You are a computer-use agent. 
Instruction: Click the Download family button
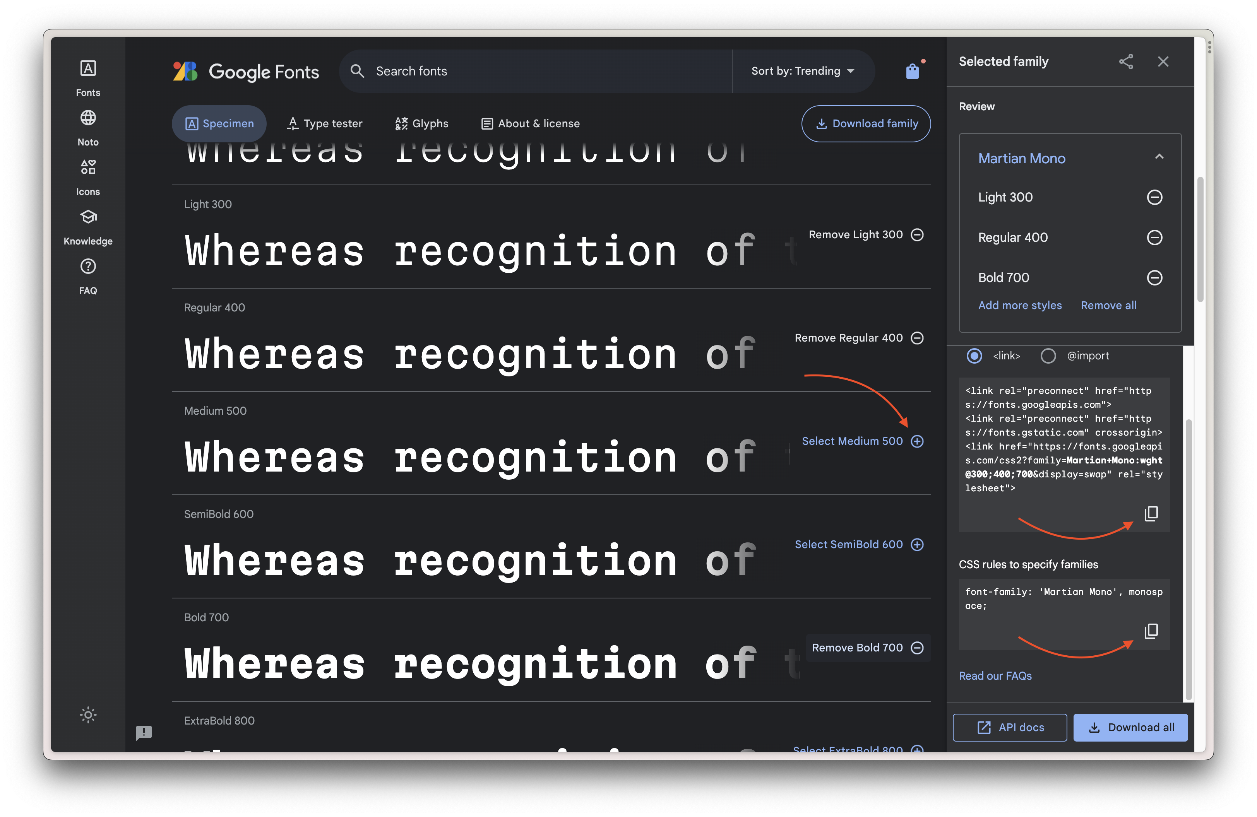[866, 123]
